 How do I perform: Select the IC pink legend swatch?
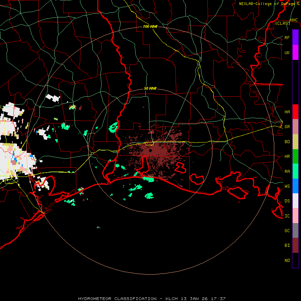coord(295,216)
